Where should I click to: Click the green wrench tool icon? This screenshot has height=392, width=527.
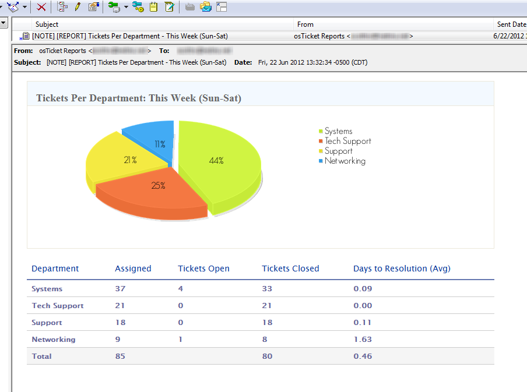pyautogui.click(x=114, y=7)
